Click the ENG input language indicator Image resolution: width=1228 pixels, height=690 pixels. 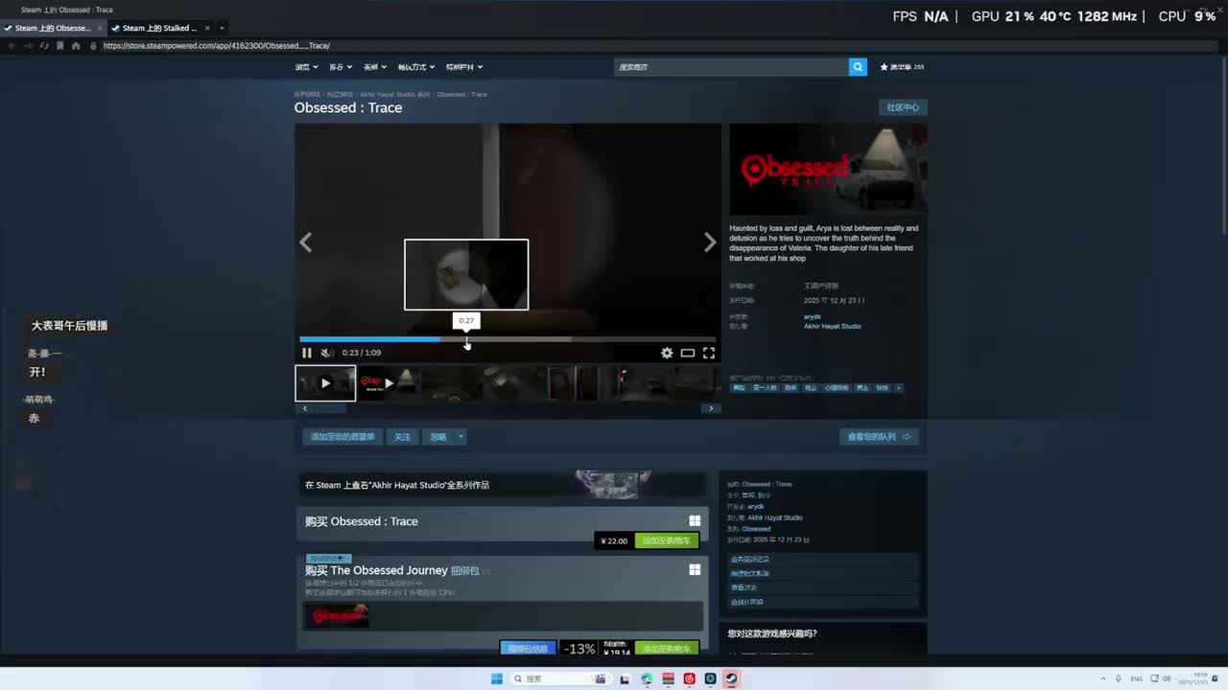point(1137,678)
